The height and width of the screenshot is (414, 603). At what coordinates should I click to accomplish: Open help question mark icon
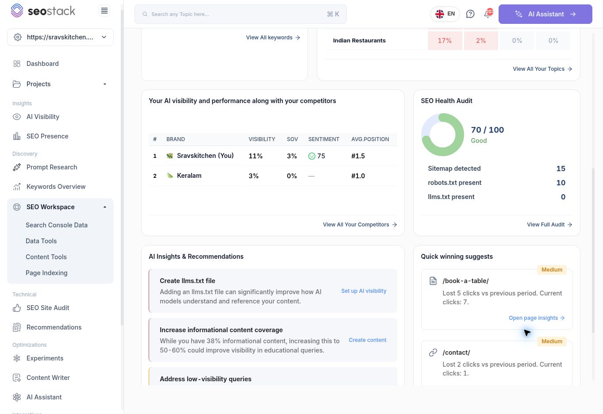470,14
